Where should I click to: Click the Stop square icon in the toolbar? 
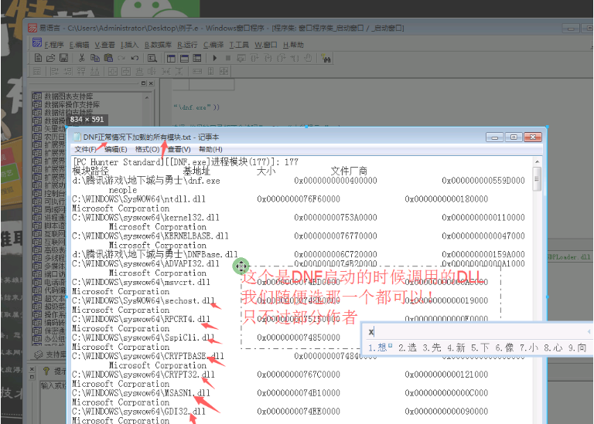(228, 58)
